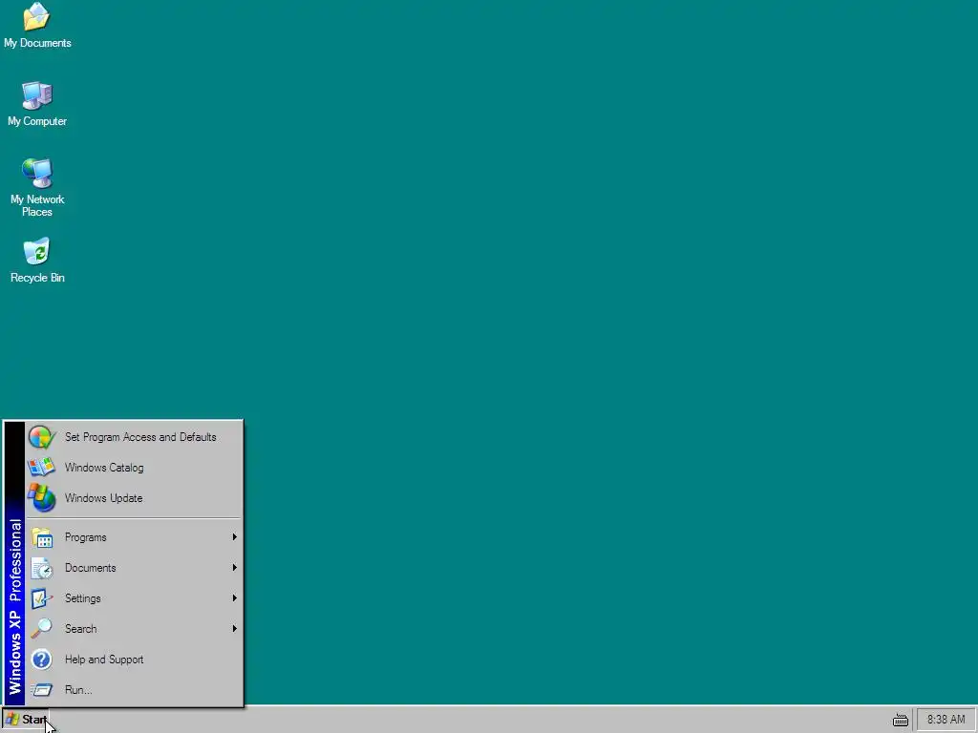Click the Recycle Bin label text
This screenshot has height=733, width=978.
coord(37,278)
